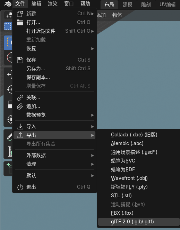The width and height of the screenshot is (180, 230).
Task: Click the Blender logo icon
Action: 8,4
